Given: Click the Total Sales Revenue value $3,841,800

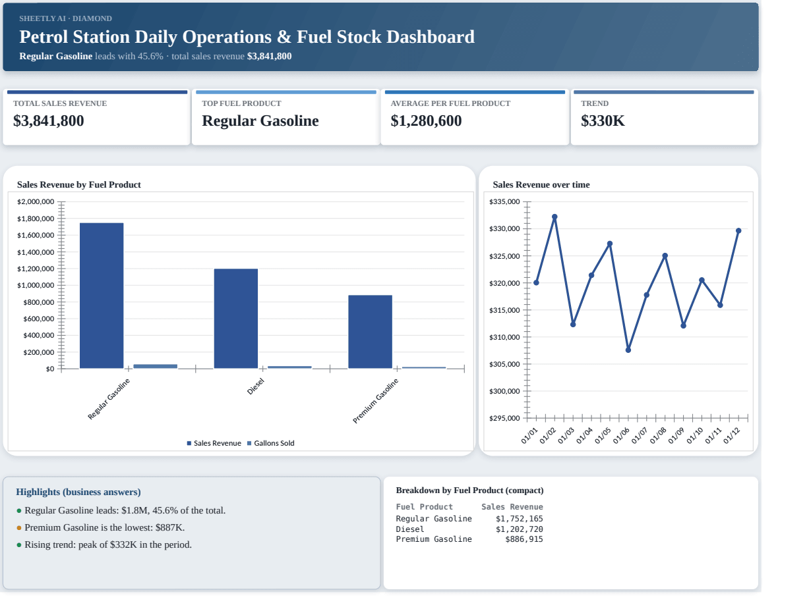Looking at the screenshot, I should [49, 121].
